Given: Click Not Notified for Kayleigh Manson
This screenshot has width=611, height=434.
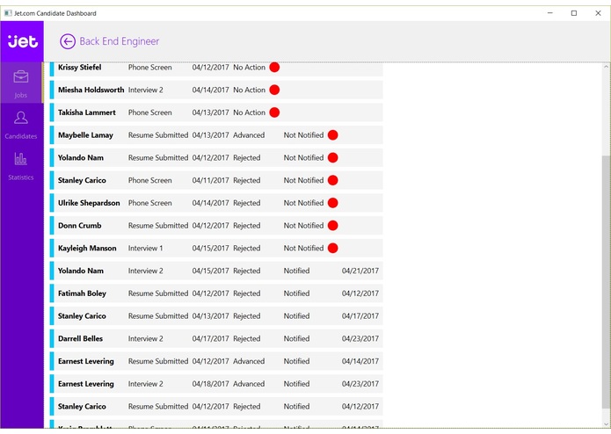Looking at the screenshot, I should click(303, 248).
